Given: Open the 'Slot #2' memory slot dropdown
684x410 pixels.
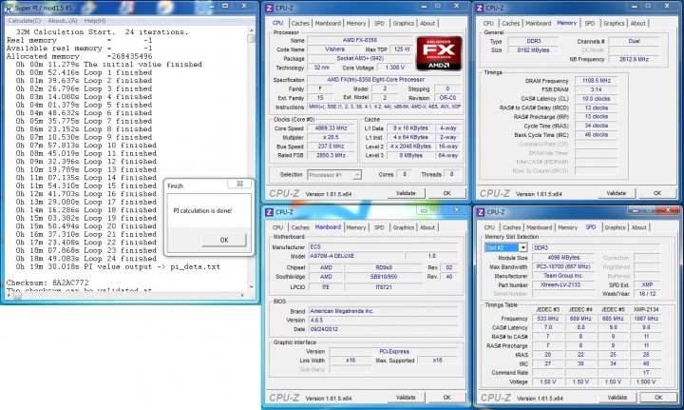Looking at the screenshot, I should [x=506, y=247].
